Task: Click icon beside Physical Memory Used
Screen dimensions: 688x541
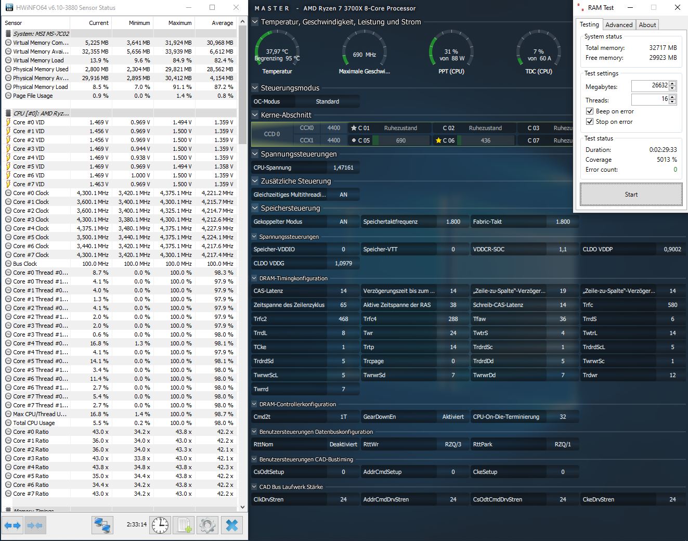Action: coord(8,69)
